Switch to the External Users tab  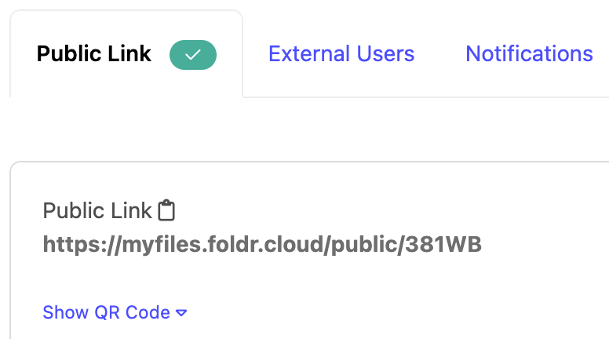341,54
